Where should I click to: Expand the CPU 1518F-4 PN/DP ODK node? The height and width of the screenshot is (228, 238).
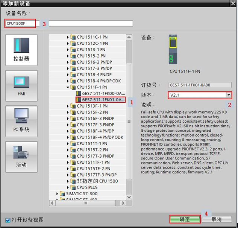tap(68, 137)
